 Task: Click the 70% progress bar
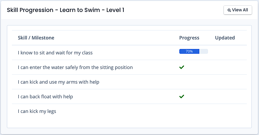[x=193, y=51]
